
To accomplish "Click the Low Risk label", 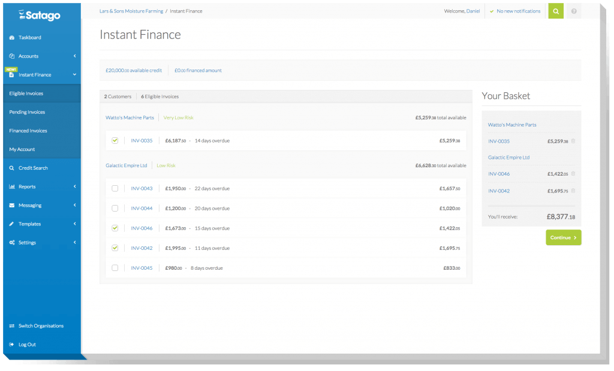I will click(166, 165).
